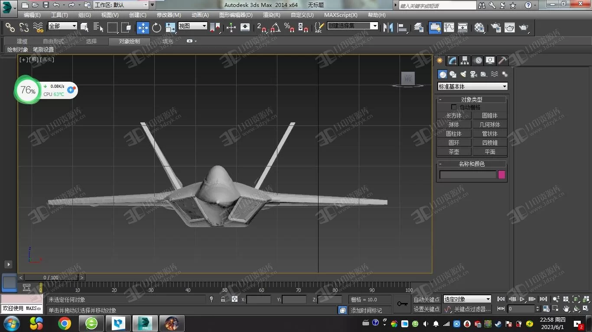This screenshot has height=332, width=592.
Task: Click the Mirror tool icon
Action: (388, 28)
